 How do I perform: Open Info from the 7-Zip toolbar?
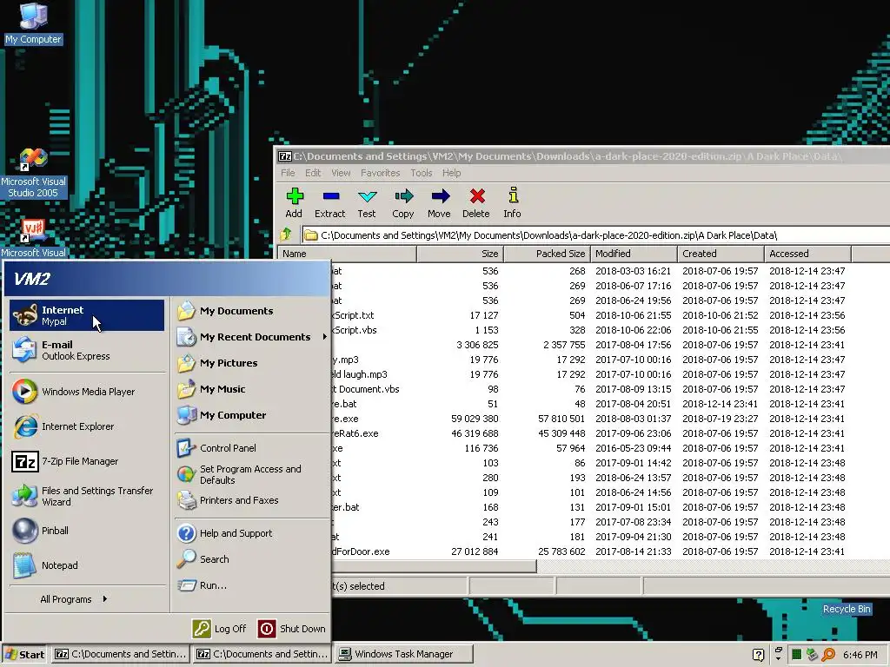click(x=513, y=202)
